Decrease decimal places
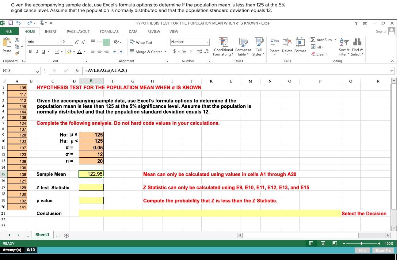Screen dimensions: 400x261 click(x=206, y=52)
